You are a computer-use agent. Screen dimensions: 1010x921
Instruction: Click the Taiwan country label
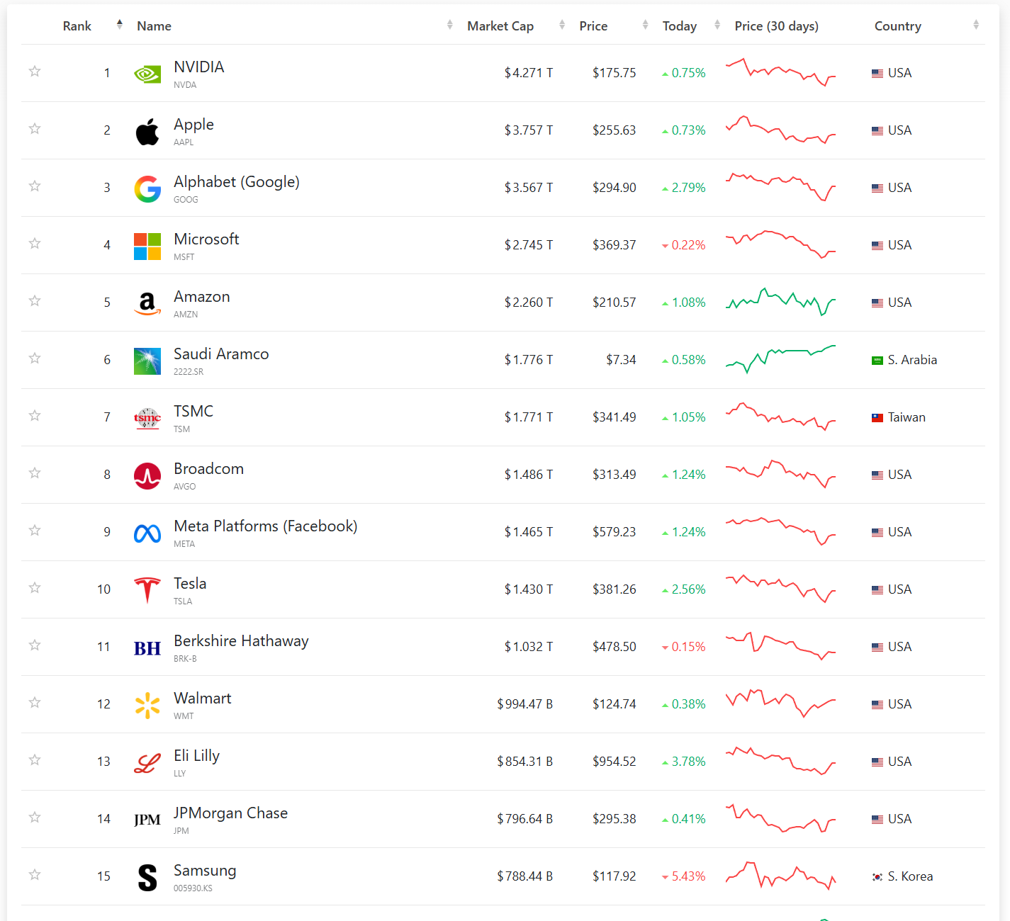[907, 417]
